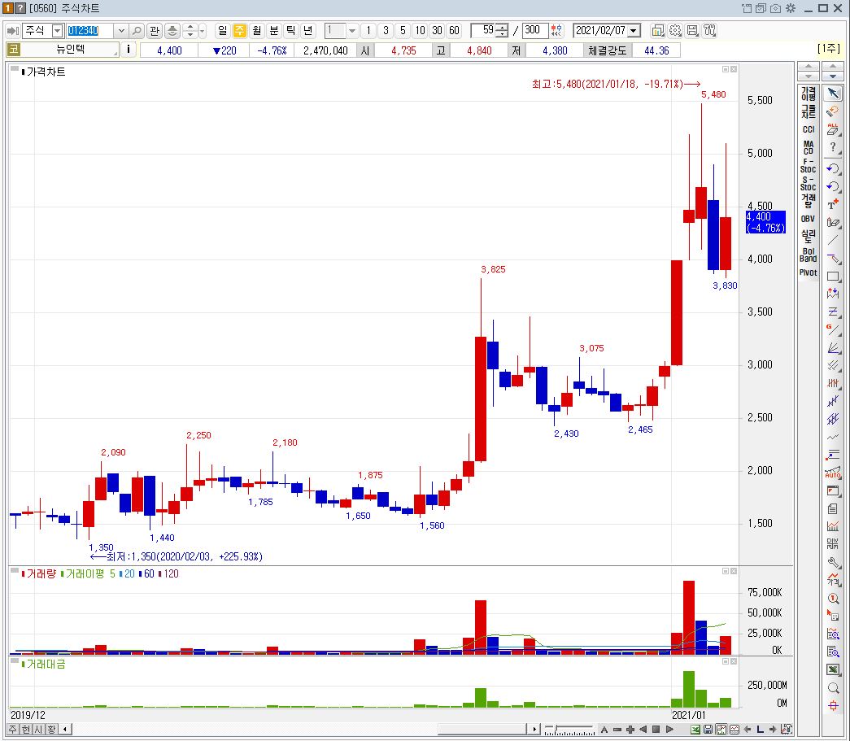Click the chart layout icon beside date
Screen dimensions: 850x741
(x=657, y=31)
